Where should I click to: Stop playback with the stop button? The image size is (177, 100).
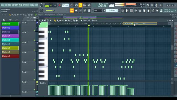[x=55, y=5]
